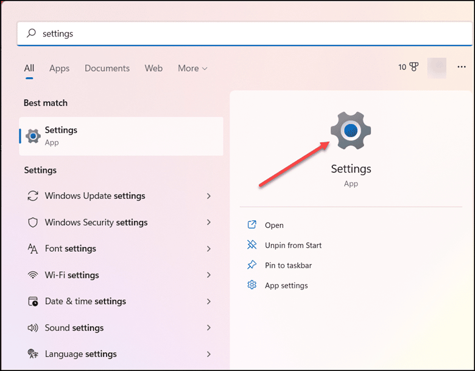The image size is (475, 371).
Task: Open the More dropdown
Action: coord(192,68)
